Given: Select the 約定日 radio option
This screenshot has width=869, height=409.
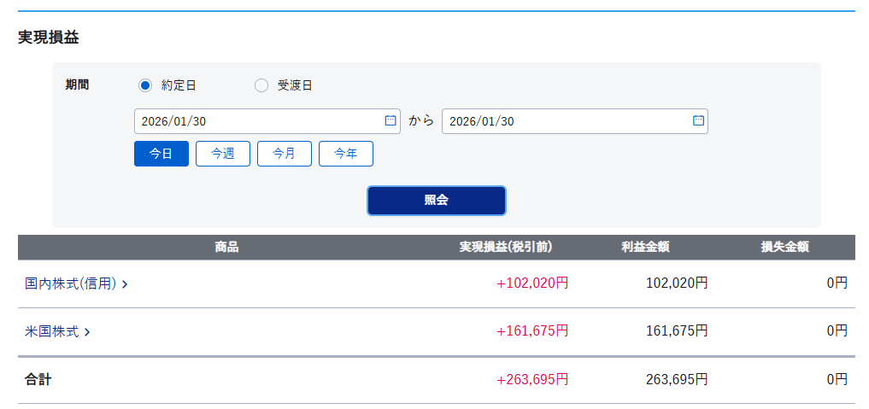Looking at the screenshot, I should [145, 85].
